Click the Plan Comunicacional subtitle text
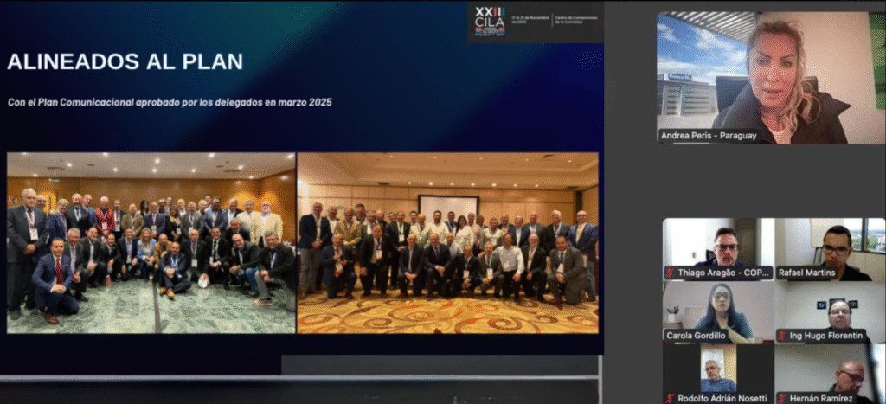The height and width of the screenshot is (404, 886). click(x=170, y=102)
